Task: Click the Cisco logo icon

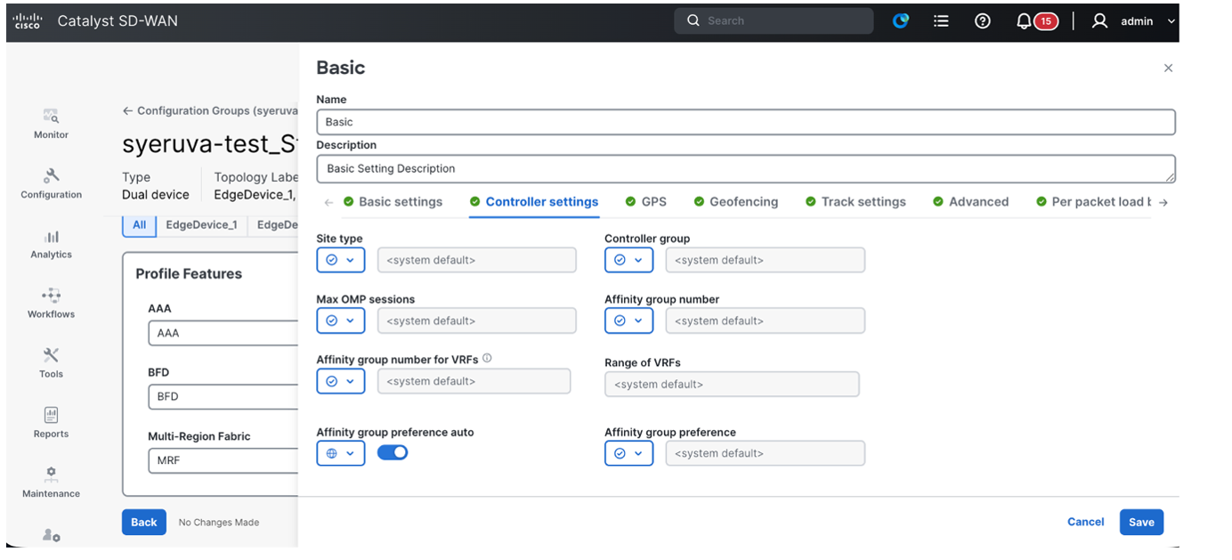Action: (x=28, y=20)
